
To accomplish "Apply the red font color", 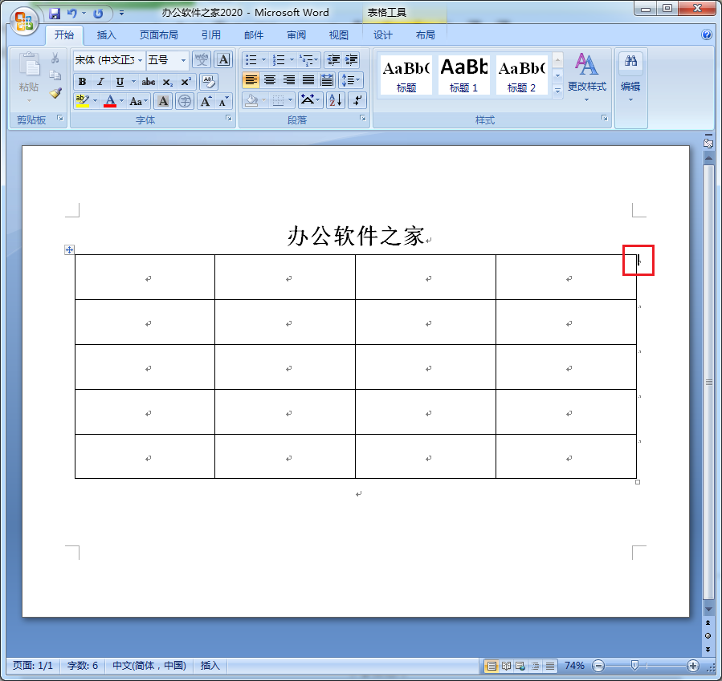I will pos(109,101).
